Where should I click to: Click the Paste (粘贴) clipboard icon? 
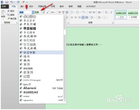point(3,13)
